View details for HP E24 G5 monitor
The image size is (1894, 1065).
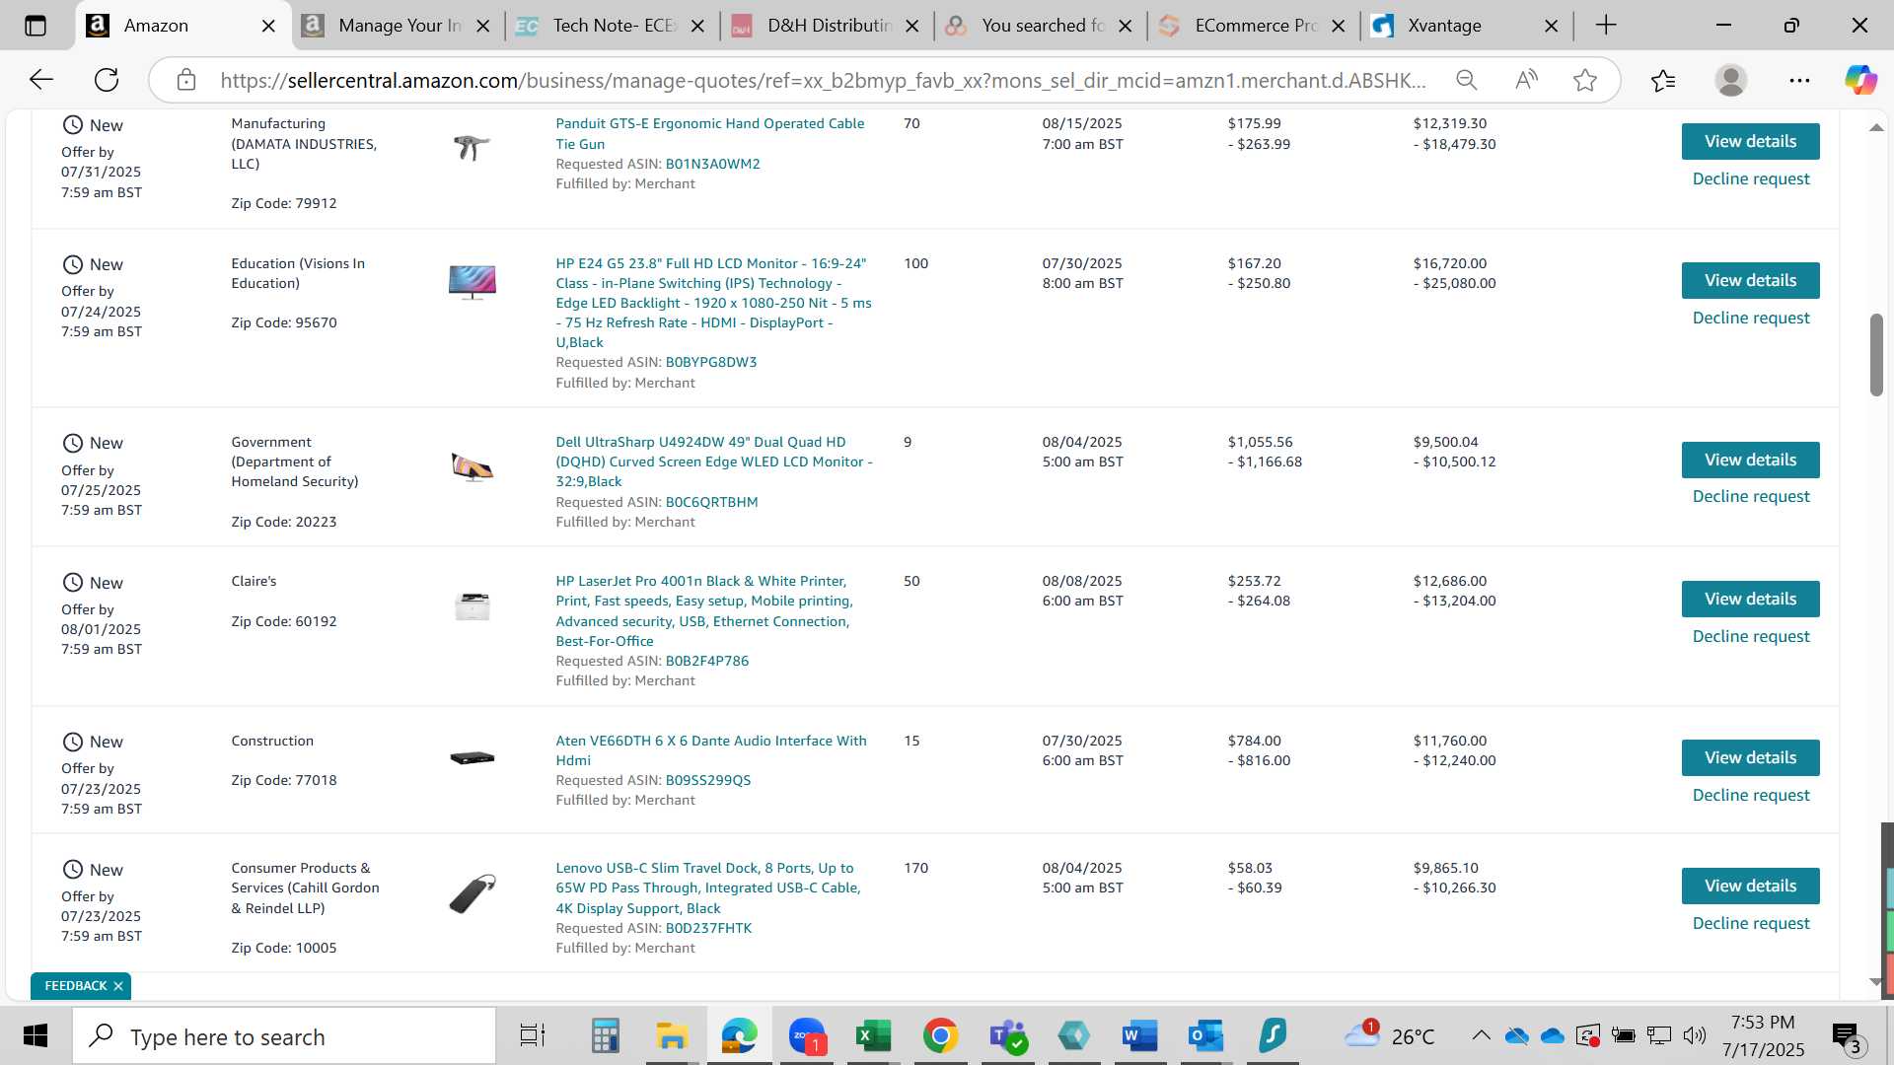1750,280
